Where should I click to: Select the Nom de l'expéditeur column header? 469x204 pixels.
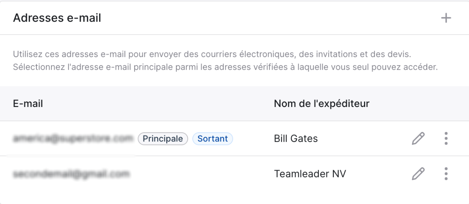321,104
